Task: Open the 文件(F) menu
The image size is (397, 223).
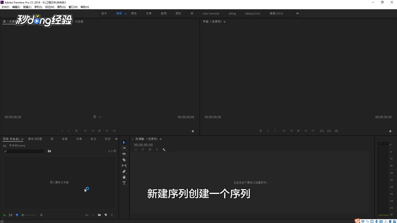Action: coord(5,7)
